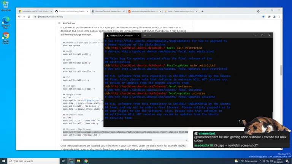Click focal-updates universe deb line in terminal
Viewport: 292px width, 164px height.
155,93
